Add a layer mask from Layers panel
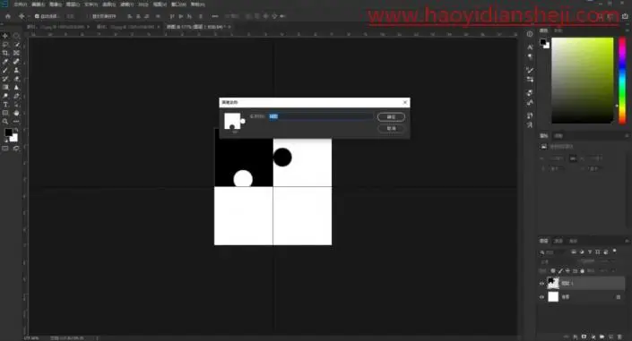Viewport: 632px width, 341px height. click(x=584, y=337)
